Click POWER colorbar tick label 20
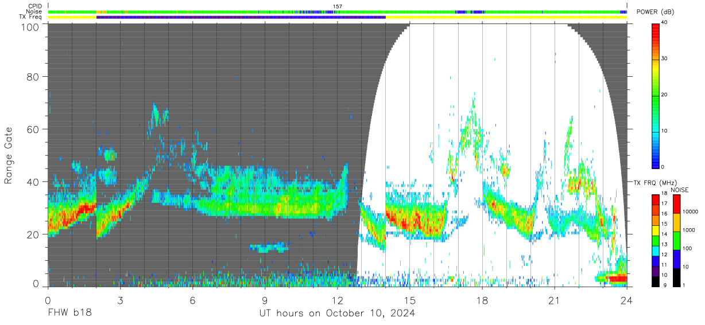705x325 pixels. pos(665,95)
